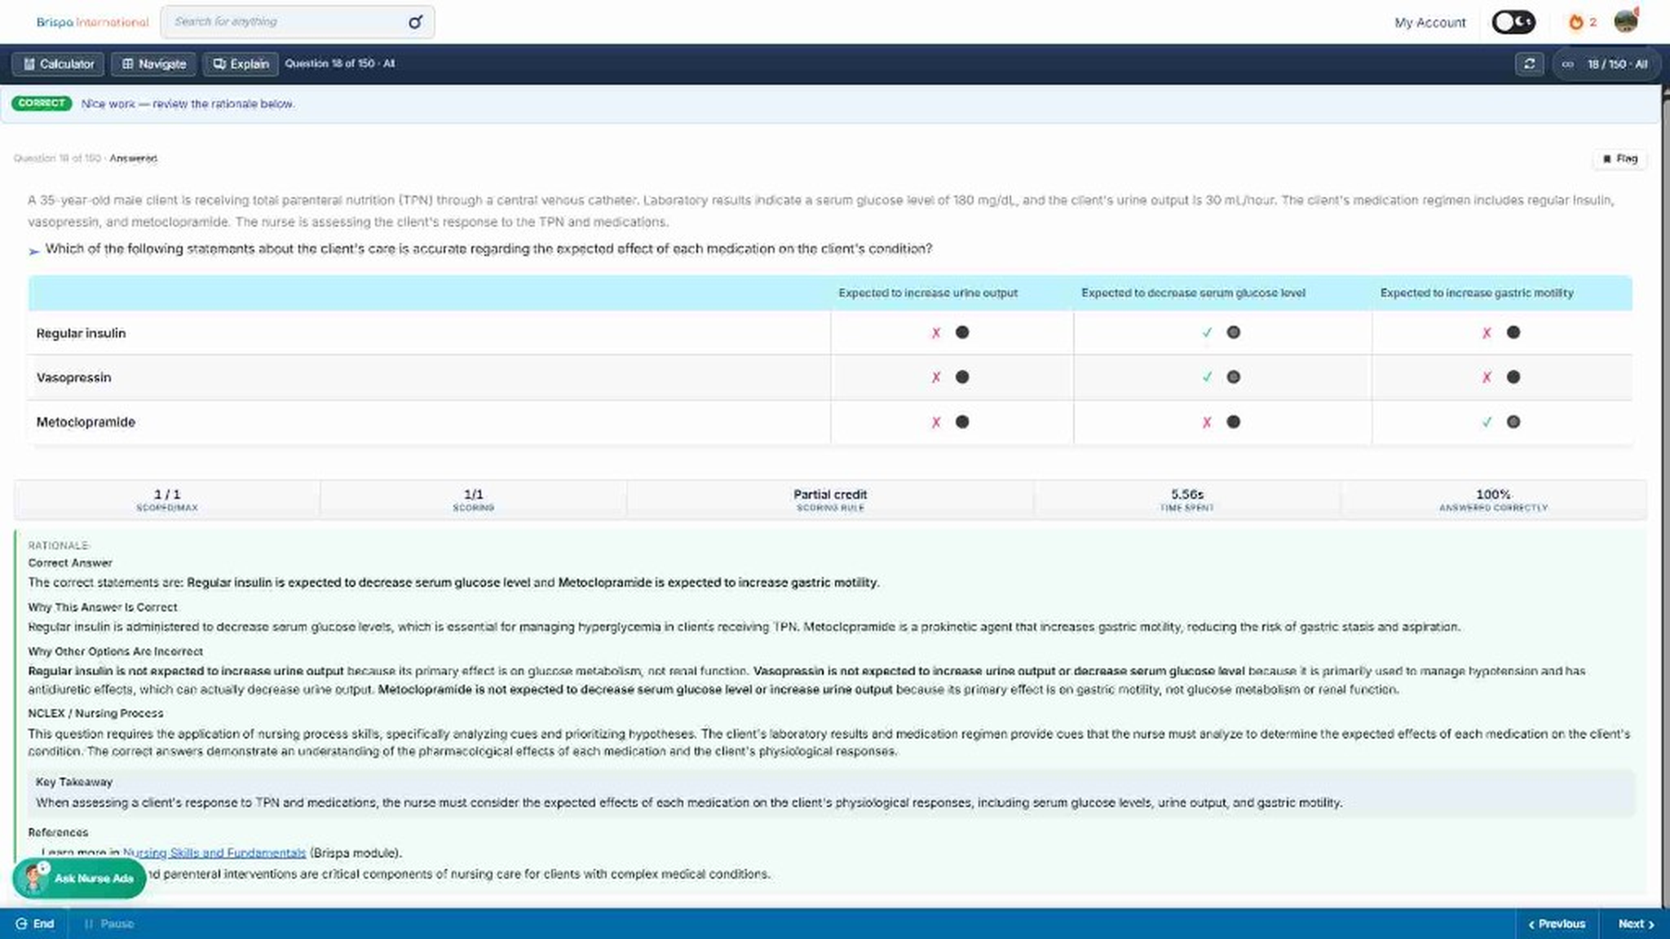This screenshot has width=1670, height=939.
Task: Click the Expected to decrease serum glucose level header
Action: (x=1193, y=293)
